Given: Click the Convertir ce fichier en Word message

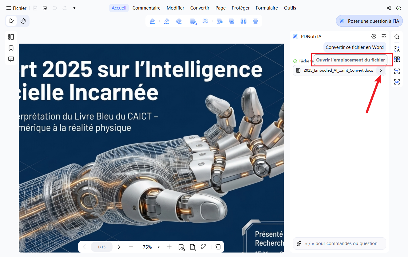Looking at the screenshot, I should pos(355,47).
